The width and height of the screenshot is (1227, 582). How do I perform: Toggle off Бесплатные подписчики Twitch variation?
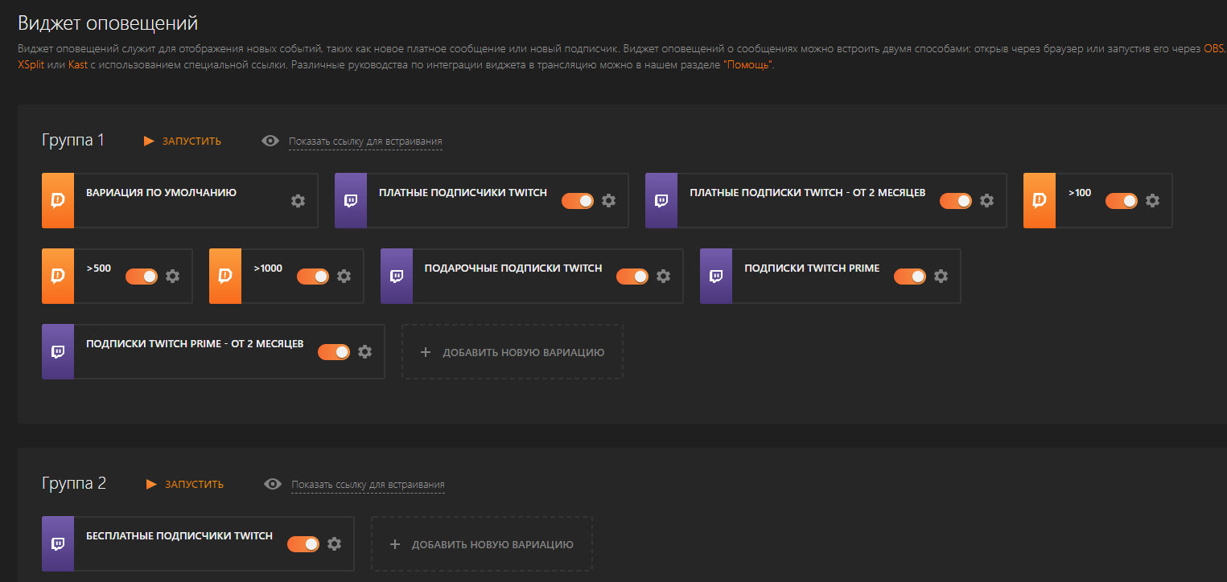pos(303,544)
